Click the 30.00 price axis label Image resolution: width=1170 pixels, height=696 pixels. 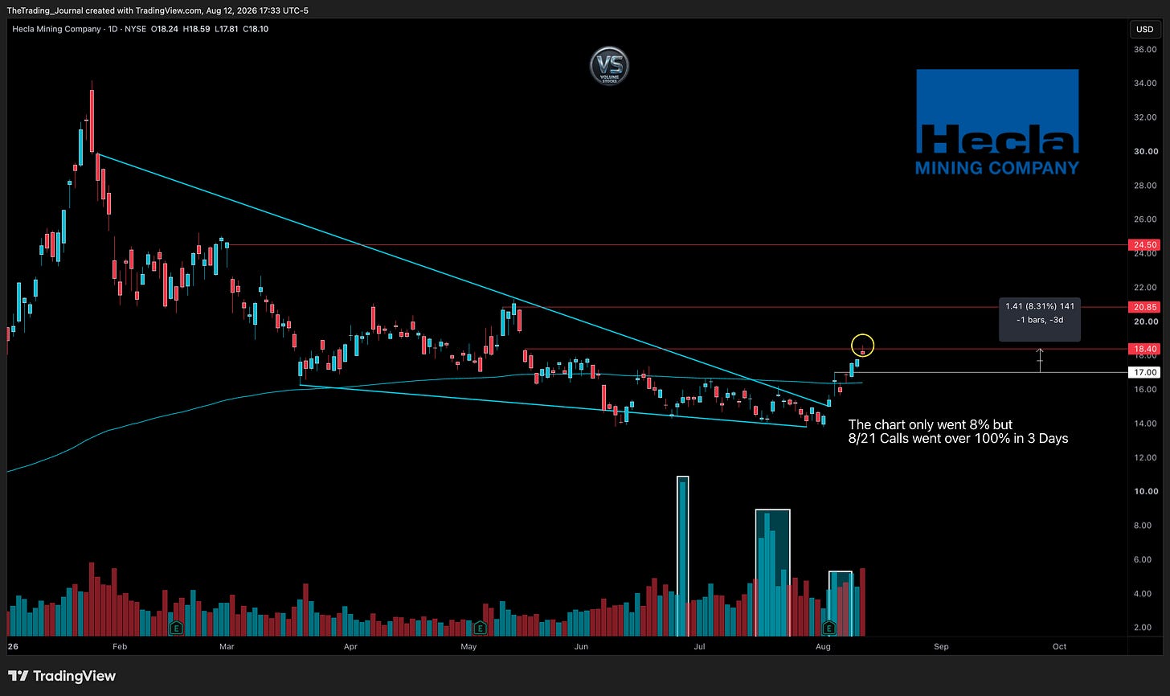tap(1144, 151)
